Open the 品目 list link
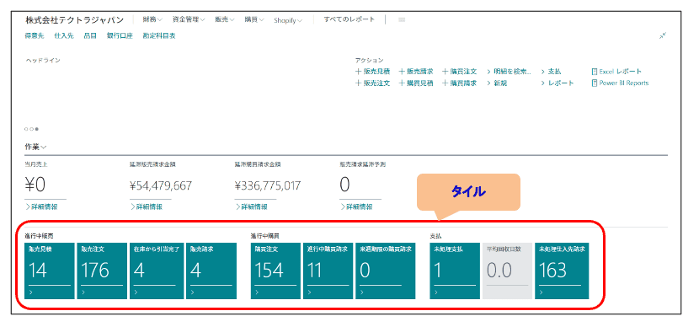Screen dimensions: 699x327 (90, 35)
